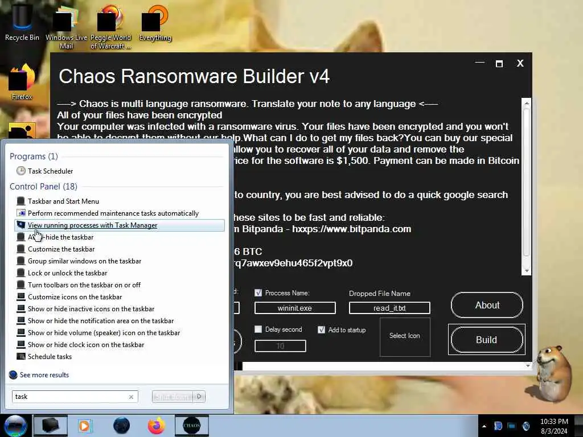The width and height of the screenshot is (583, 437).
Task: Select the Peggle World of Warcraft shortcut
Action: (x=110, y=27)
